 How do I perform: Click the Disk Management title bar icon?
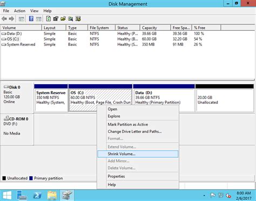tap(3, 4)
